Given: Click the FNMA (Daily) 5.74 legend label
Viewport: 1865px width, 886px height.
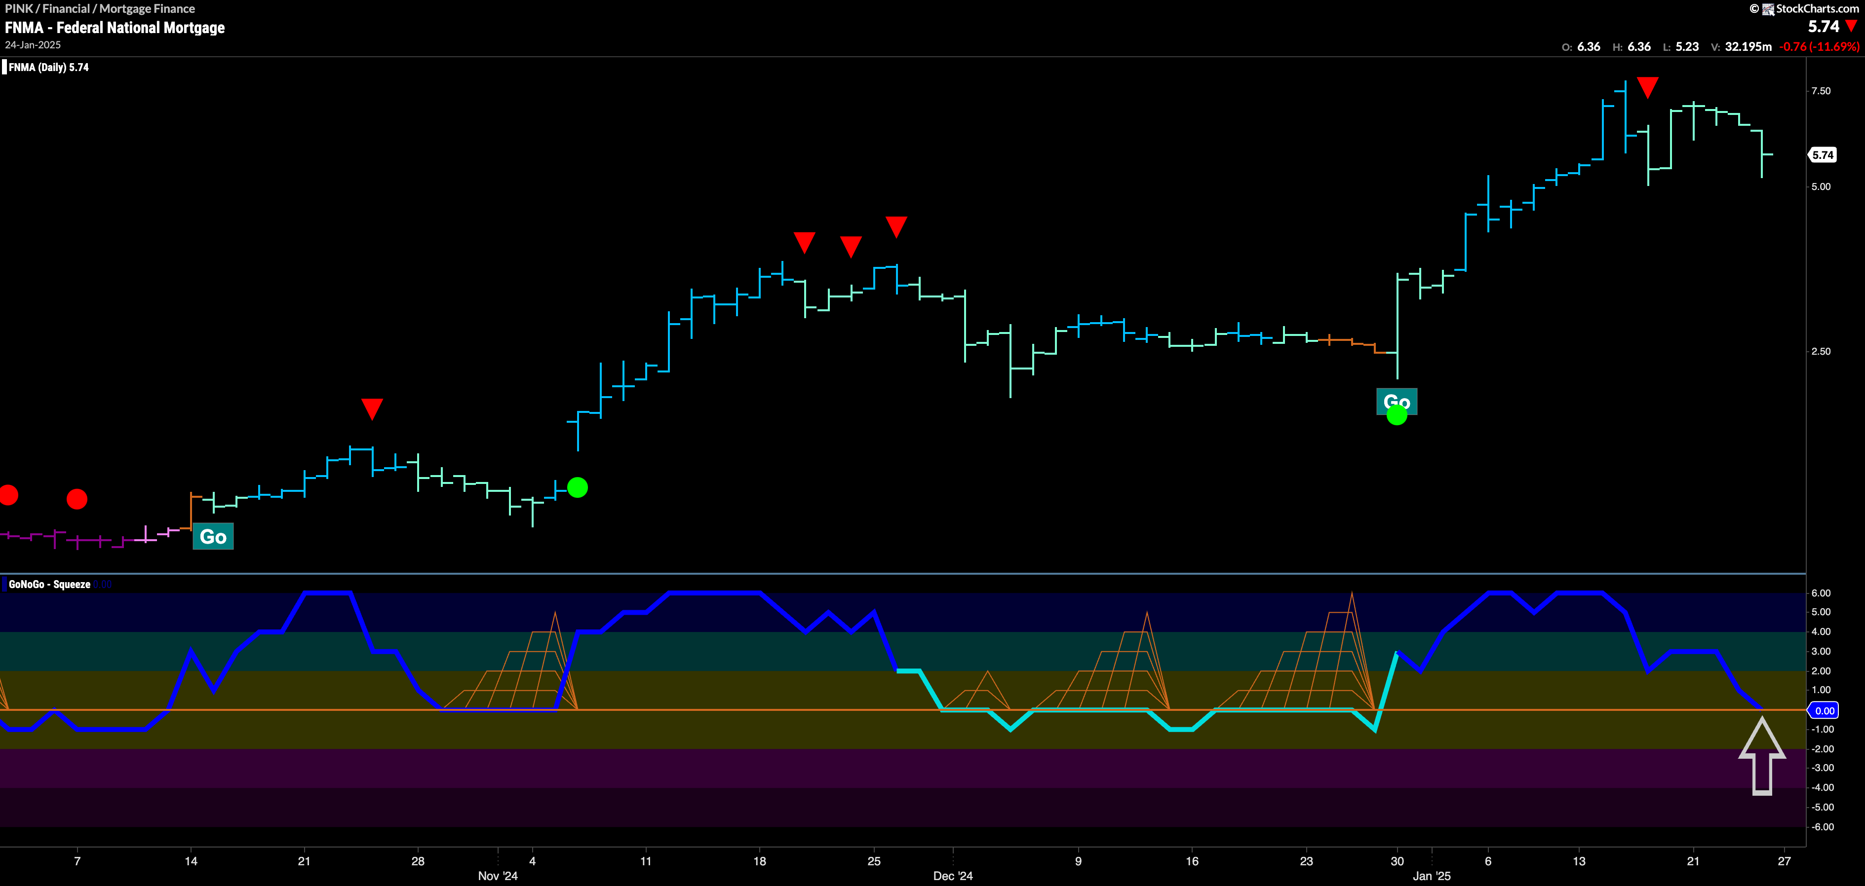Looking at the screenshot, I should 48,67.
